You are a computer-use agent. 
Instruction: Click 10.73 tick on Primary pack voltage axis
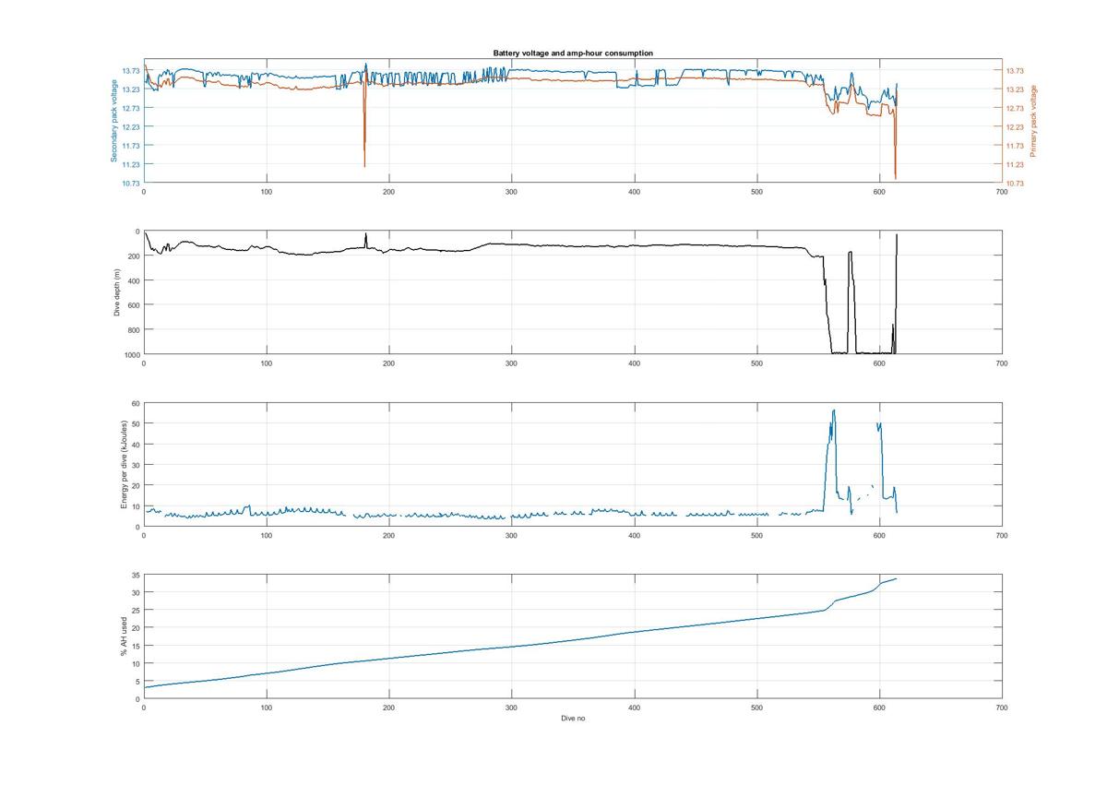1016,184
